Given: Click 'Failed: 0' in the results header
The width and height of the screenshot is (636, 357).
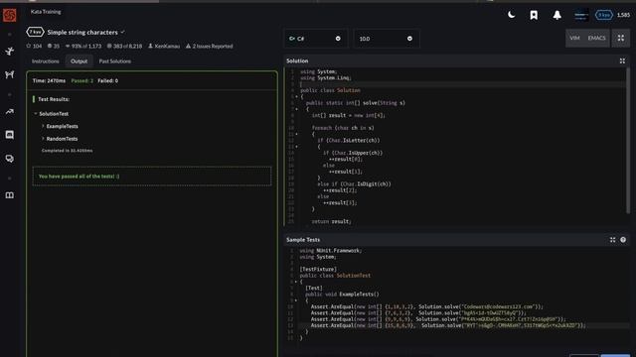Looking at the screenshot, I should point(108,81).
